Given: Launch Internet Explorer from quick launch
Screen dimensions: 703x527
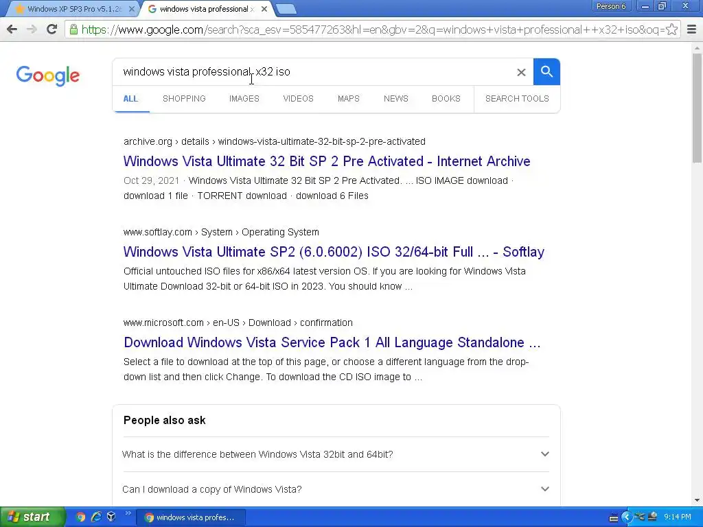Looking at the screenshot, I should pyautogui.click(x=96, y=517).
